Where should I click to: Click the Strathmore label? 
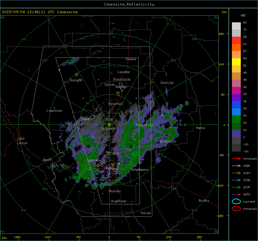[139, 170]
